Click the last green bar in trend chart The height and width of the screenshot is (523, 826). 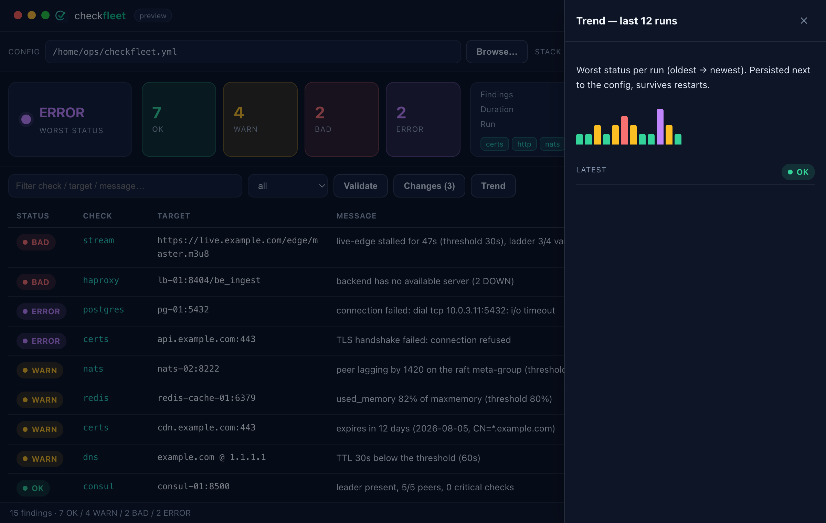click(x=678, y=139)
